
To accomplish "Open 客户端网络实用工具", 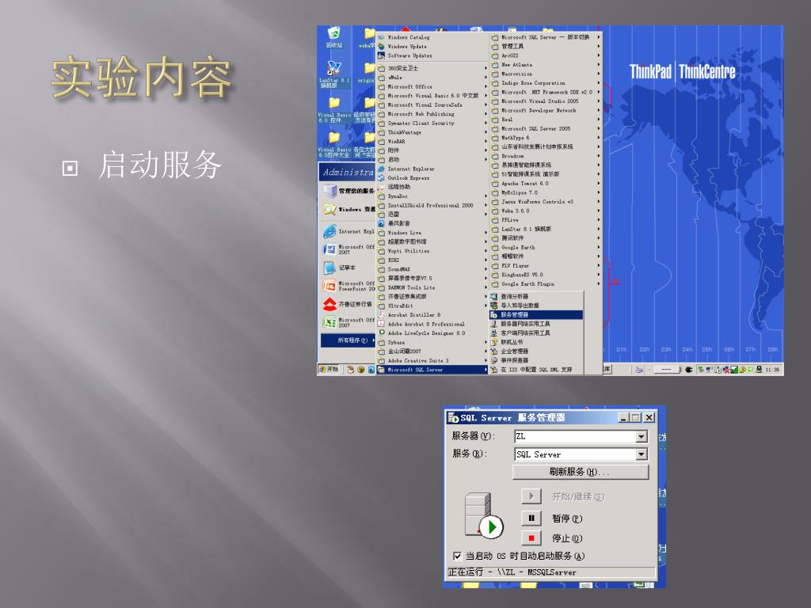I will (x=536, y=333).
